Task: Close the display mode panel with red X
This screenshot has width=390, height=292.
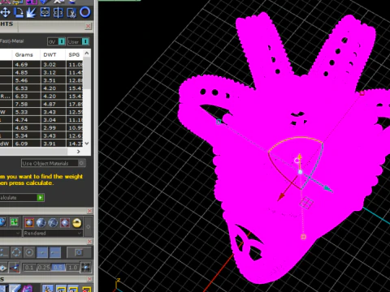Action: 89,211
